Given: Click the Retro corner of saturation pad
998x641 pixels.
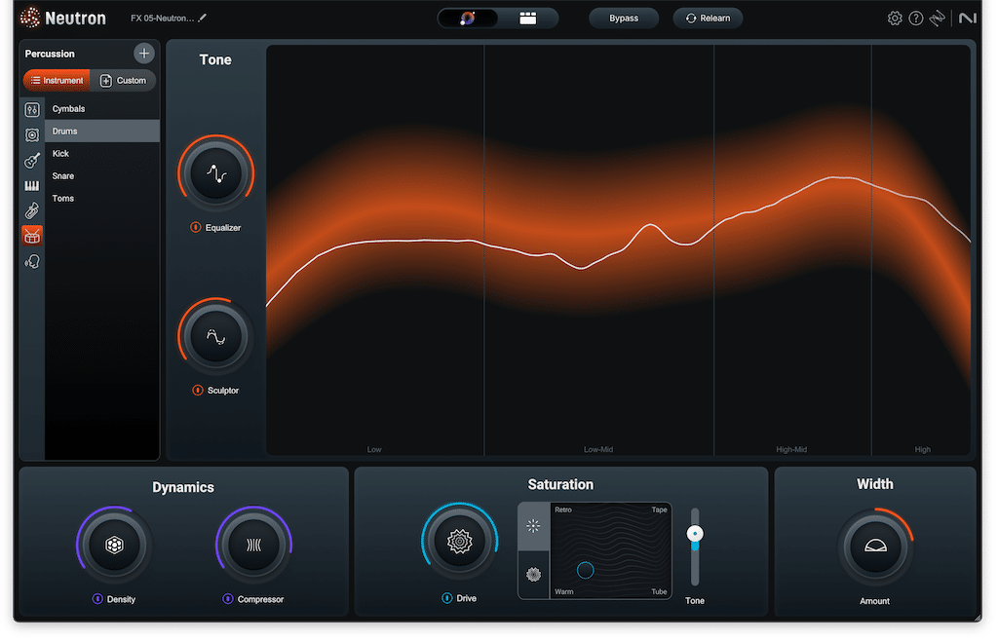Looking at the screenshot, I should point(563,510).
